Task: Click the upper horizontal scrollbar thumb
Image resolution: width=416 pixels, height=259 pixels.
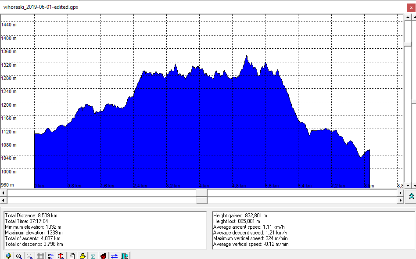Action: [x=202, y=193]
